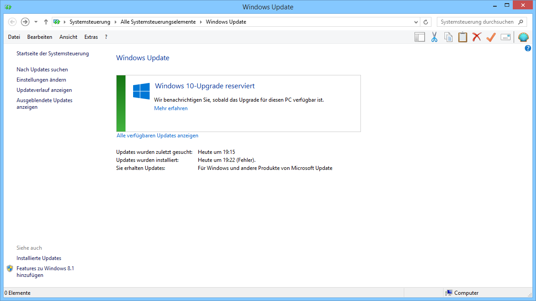Screen dimensions: 536x301
Task: Click the Computer icon in status bar
Action: 448,293
